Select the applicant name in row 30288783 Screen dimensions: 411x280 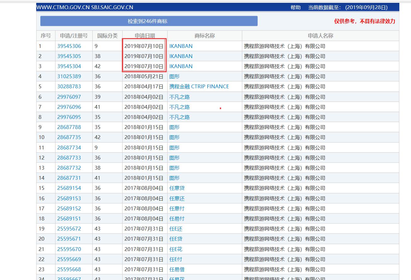click(x=285, y=86)
